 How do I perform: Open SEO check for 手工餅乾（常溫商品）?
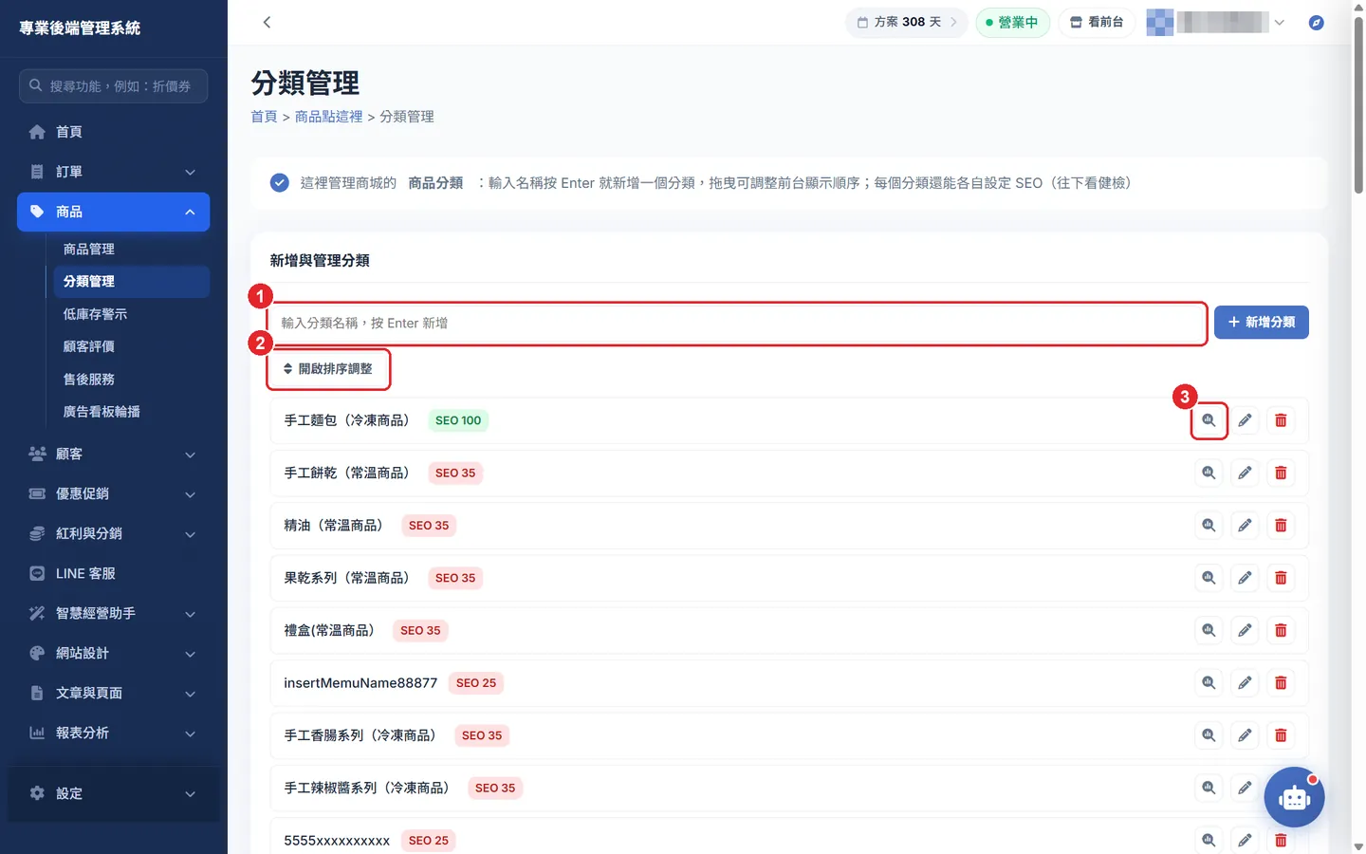coord(1209,473)
